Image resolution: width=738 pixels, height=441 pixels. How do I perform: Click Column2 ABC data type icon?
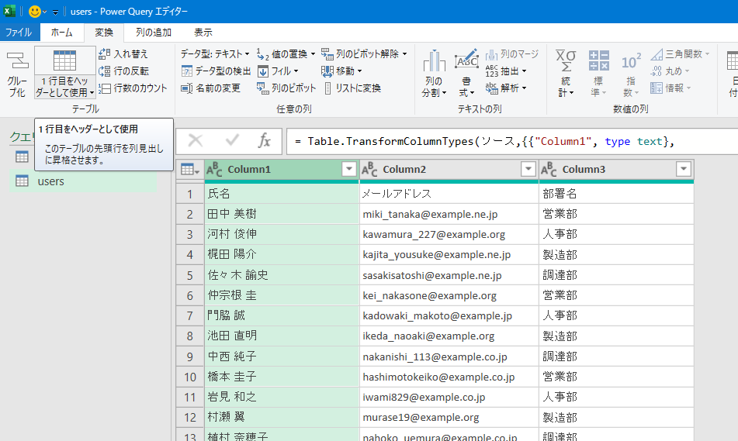[369, 169]
